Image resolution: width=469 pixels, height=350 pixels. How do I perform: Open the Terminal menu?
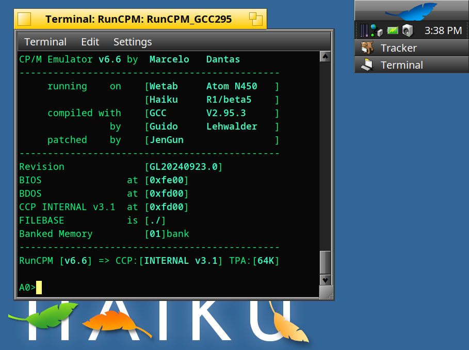(45, 42)
